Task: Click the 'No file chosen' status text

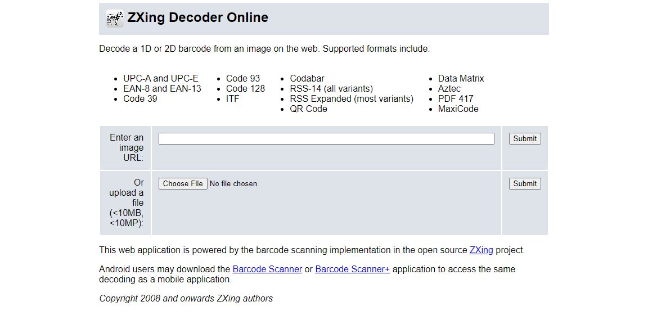Action: coord(233,183)
